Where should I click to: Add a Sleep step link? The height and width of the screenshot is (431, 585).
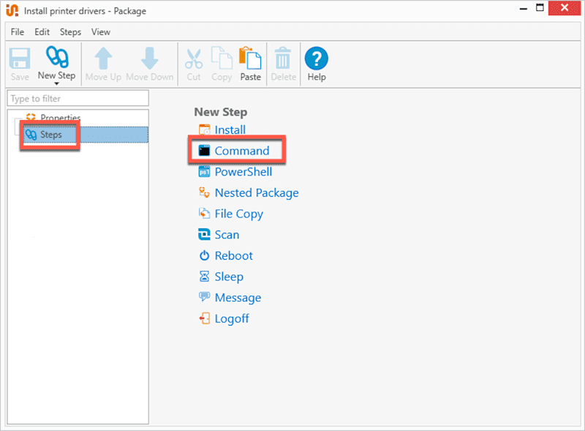[x=229, y=277]
